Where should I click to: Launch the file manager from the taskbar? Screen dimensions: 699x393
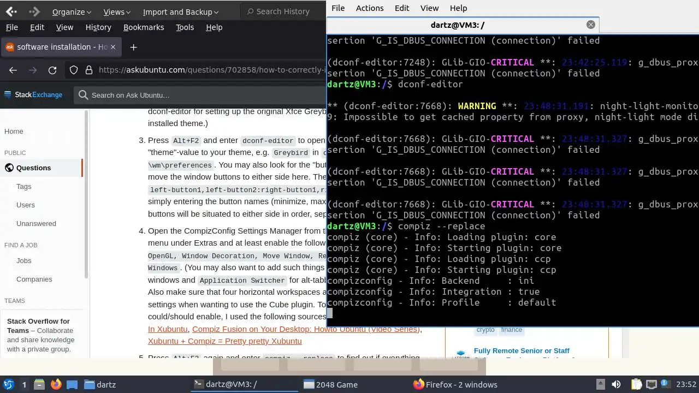(x=39, y=384)
